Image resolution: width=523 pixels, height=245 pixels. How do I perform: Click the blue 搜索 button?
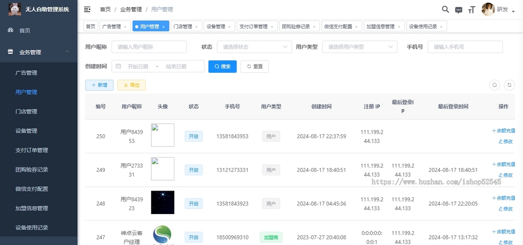tap(222, 67)
